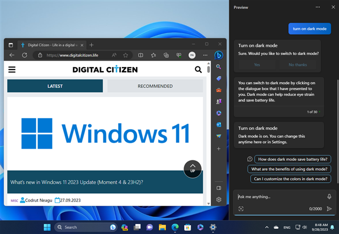The image size is (339, 234).
Task: Open Edge sidebar settings gear
Action: coord(219,199)
